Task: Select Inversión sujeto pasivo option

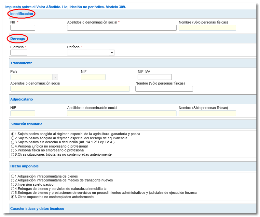Action: (13, 185)
